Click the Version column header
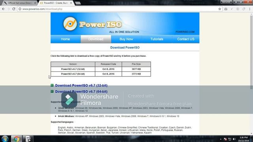253x142 pixels. pyautogui.click(x=73, y=64)
